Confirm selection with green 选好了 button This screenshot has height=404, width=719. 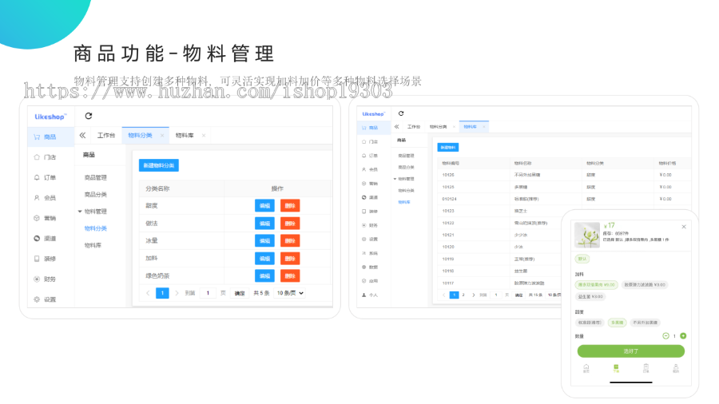click(630, 351)
